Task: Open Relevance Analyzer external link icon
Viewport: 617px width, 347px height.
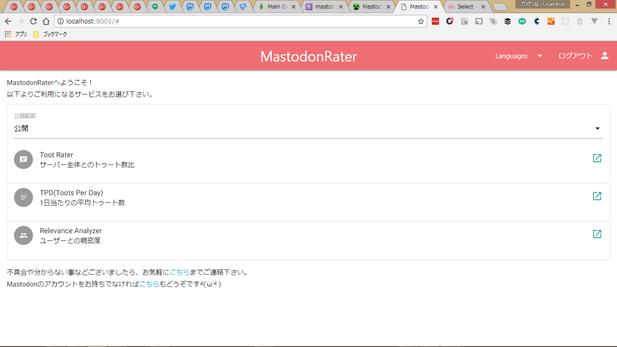Action: [597, 234]
